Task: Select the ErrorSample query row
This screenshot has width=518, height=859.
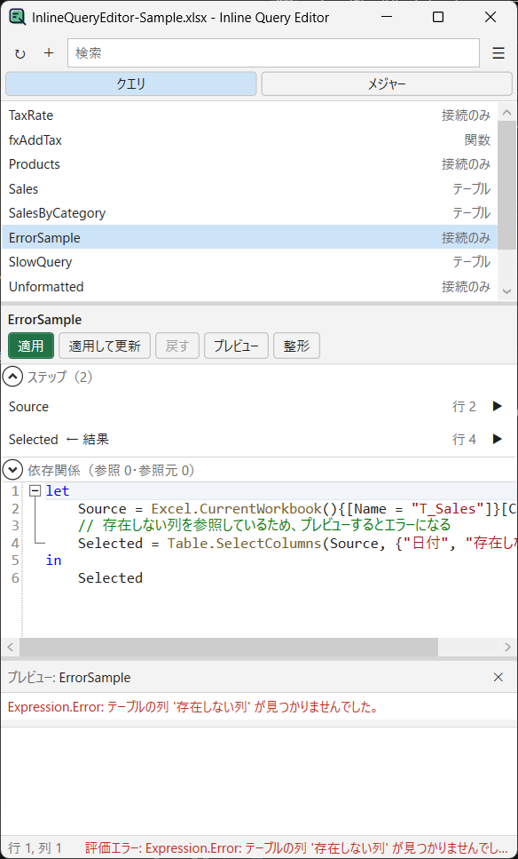Action: 249,238
